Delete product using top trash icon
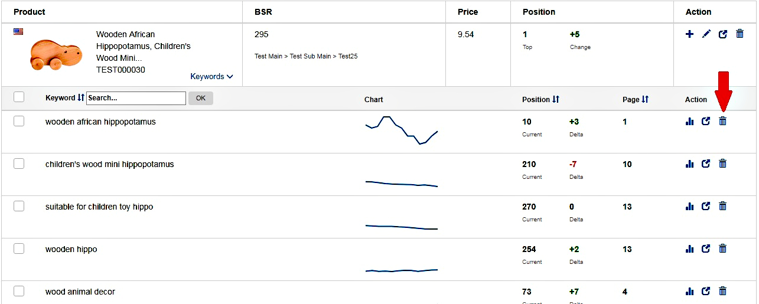 [740, 34]
